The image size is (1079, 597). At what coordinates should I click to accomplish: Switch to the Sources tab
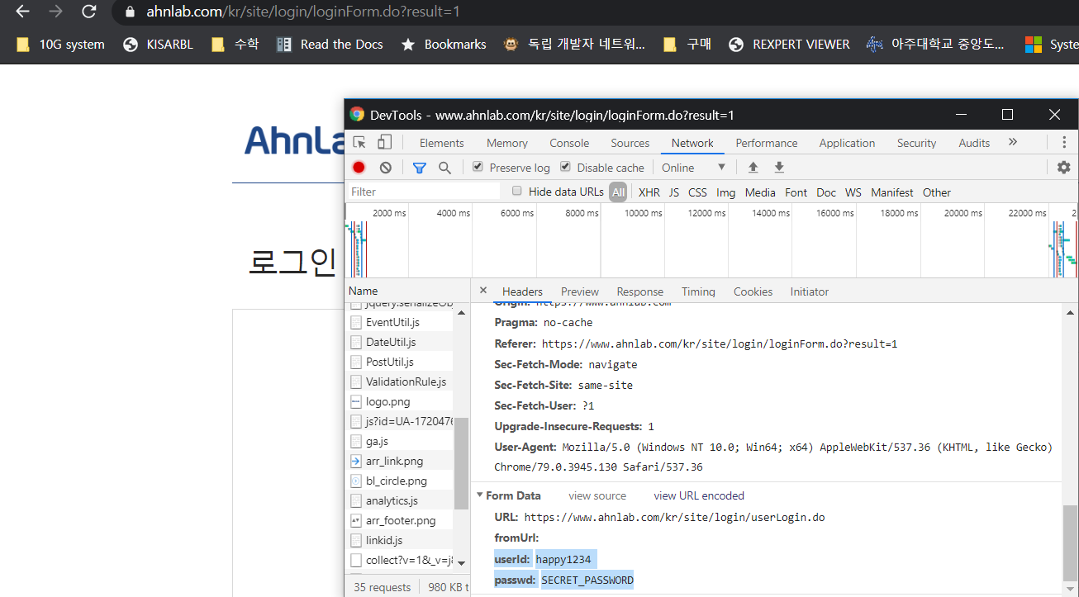(x=630, y=143)
